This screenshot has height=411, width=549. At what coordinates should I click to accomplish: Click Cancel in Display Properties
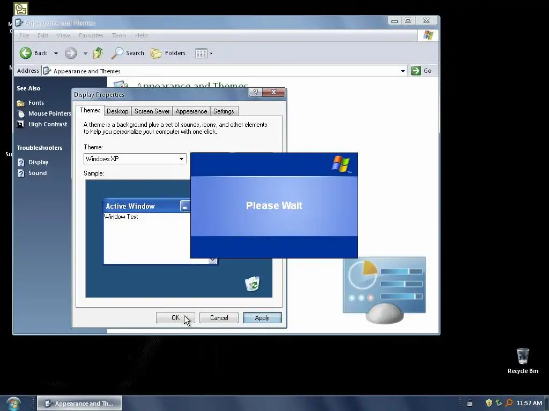(x=219, y=318)
